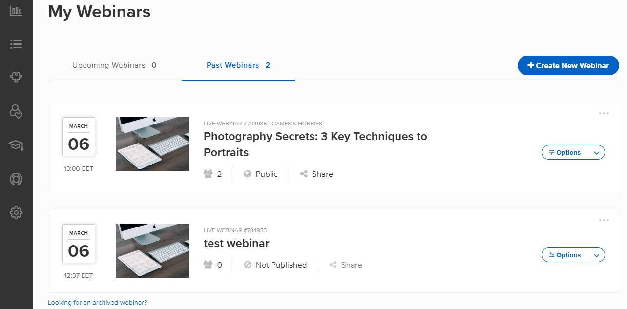The height and width of the screenshot is (309, 627).
Task: Click Public status on Photography Secrets webinar
Action: pyautogui.click(x=261, y=174)
